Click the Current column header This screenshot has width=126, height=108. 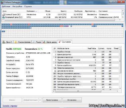[101, 48]
